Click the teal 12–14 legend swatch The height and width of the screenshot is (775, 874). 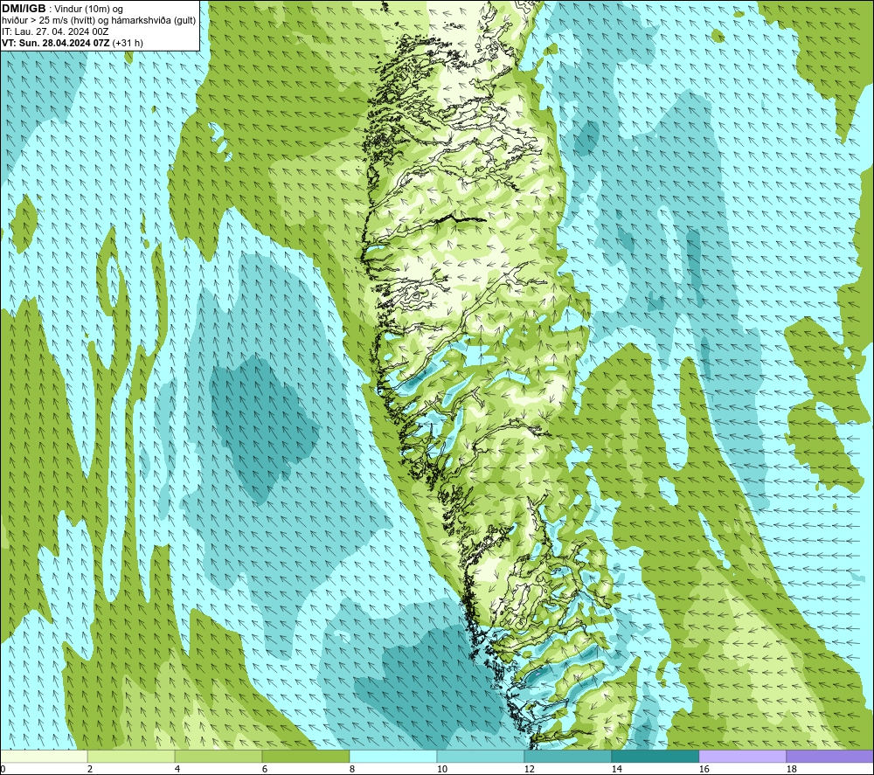click(x=567, y=756)
